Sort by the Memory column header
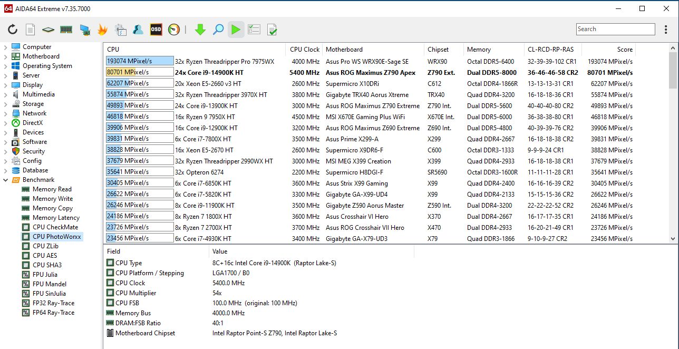The height and width of the screenshot is (349, 679). click(494, 49)
